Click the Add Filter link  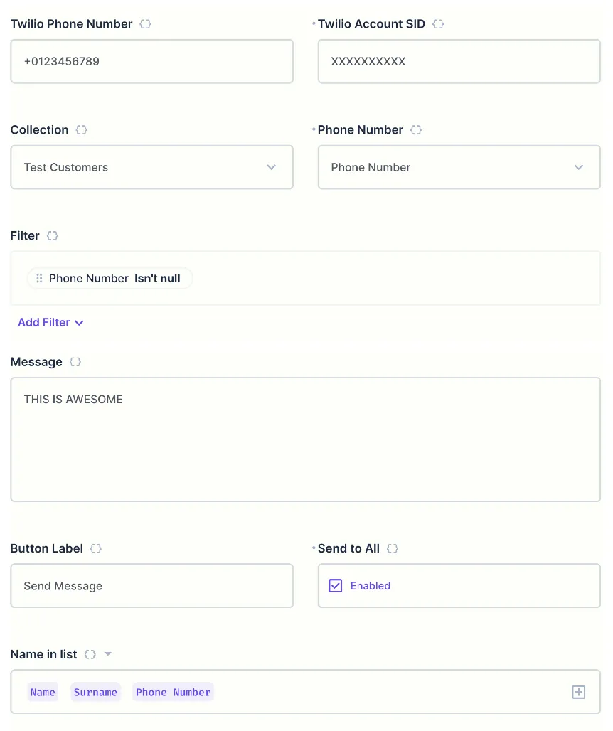[x=43, y=322]
